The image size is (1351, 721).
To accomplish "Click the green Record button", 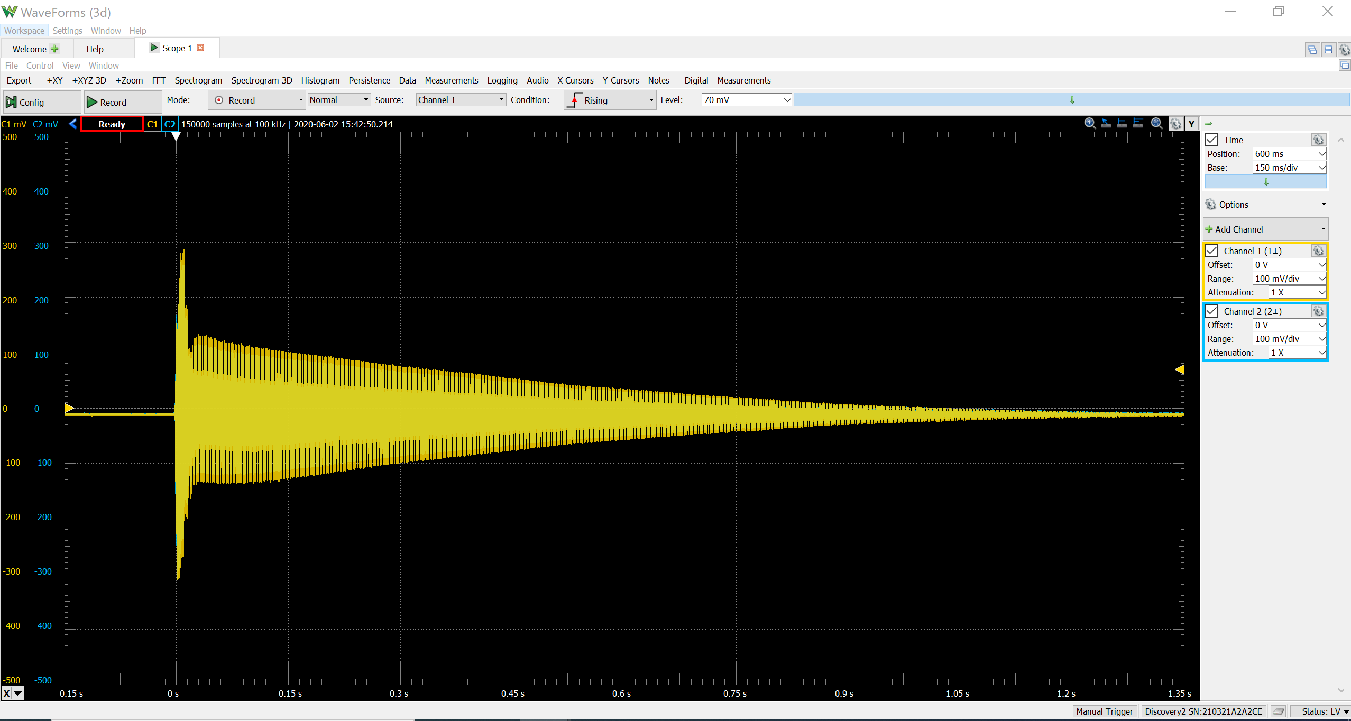I will coord(123,102).
